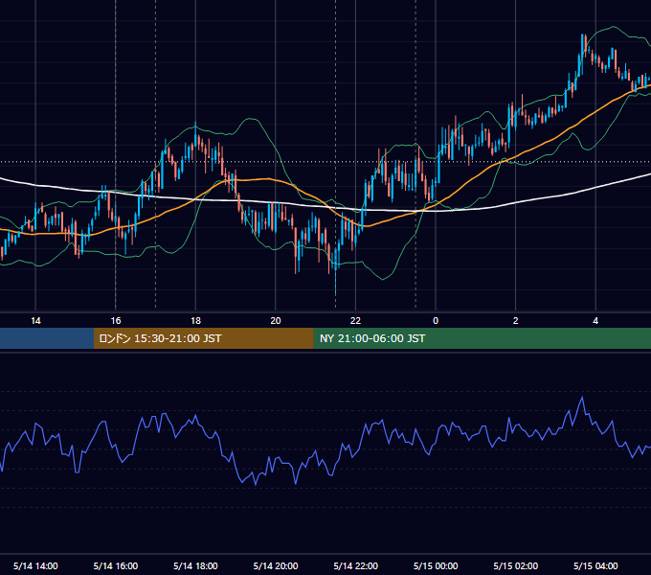Click hour label 20 on upper axis
This screenshot has height=575, width=651.
tap(276, 321)
